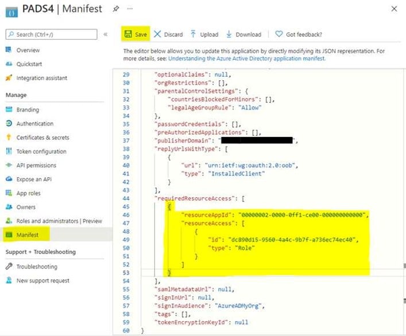
Task: Open the Overview page
Action: pos(28,50)
